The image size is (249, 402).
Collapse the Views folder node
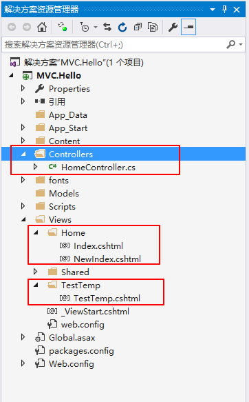click(23, 219)
